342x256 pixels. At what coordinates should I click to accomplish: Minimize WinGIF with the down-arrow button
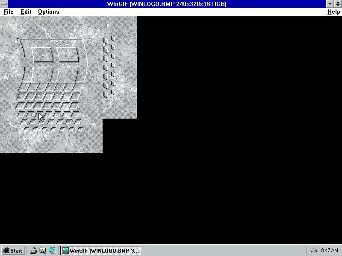(330, 4)
